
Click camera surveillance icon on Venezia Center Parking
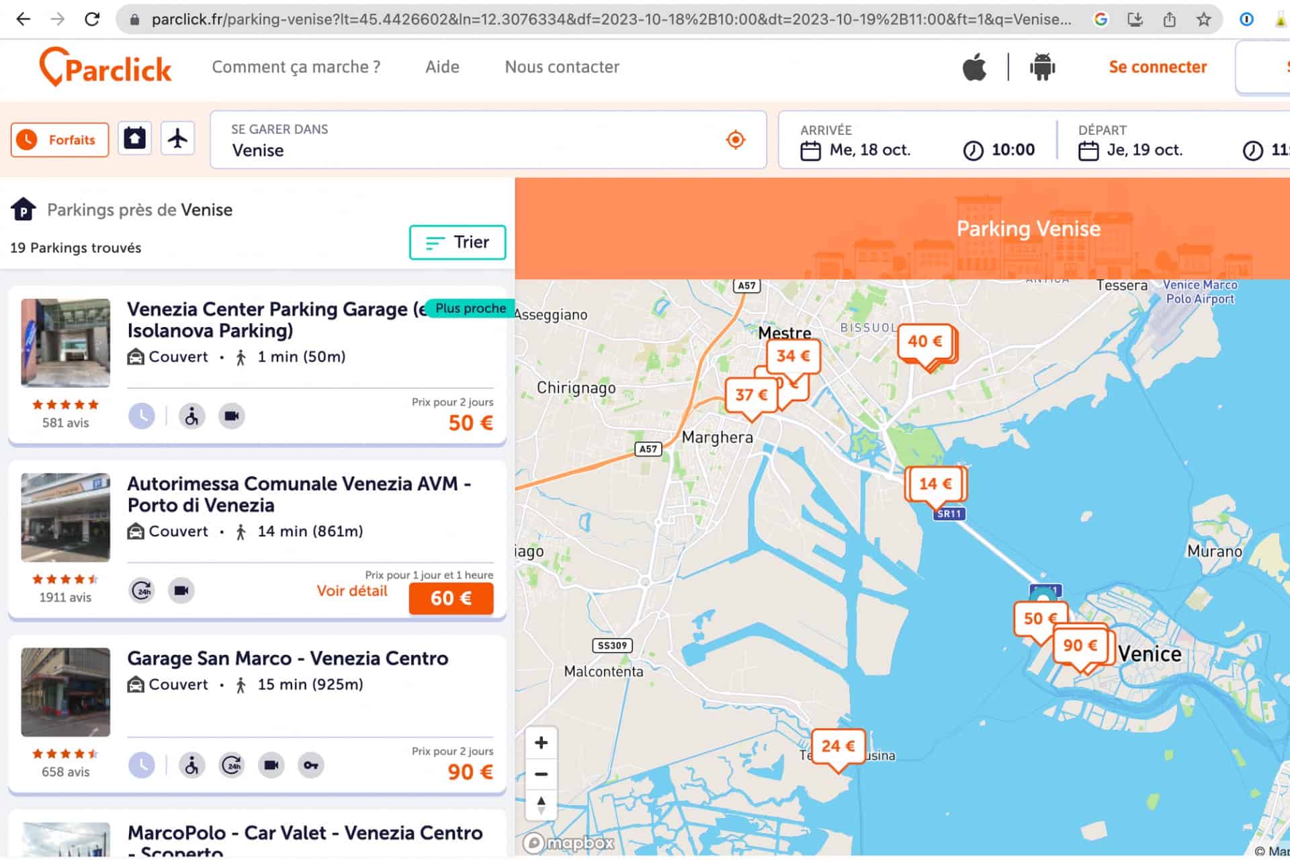(232, 416)
